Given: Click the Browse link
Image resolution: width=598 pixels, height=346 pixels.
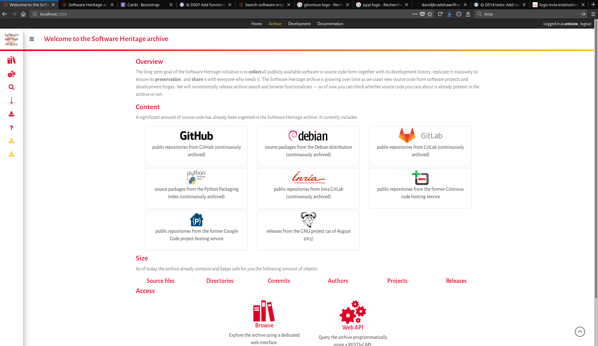Looking at the screenshot, I should (x=264, y=325).
